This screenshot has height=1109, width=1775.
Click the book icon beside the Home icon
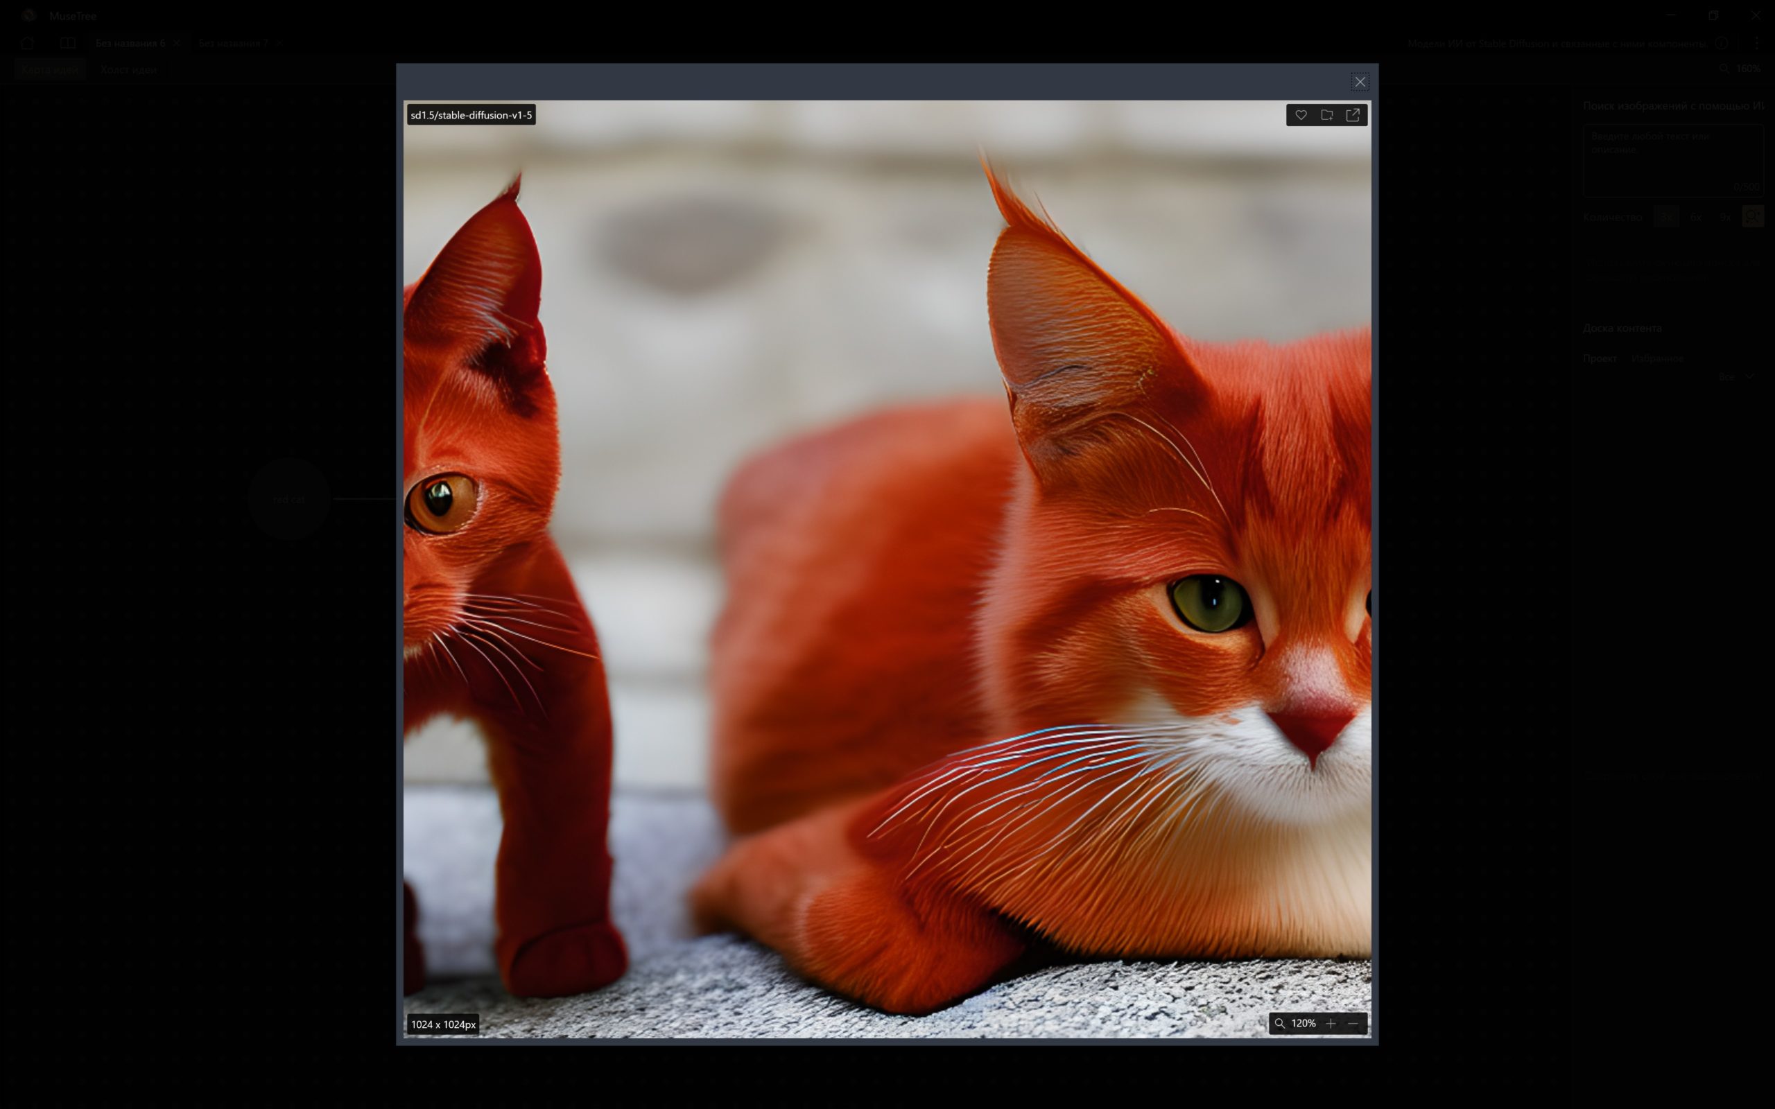click(67, 43)
